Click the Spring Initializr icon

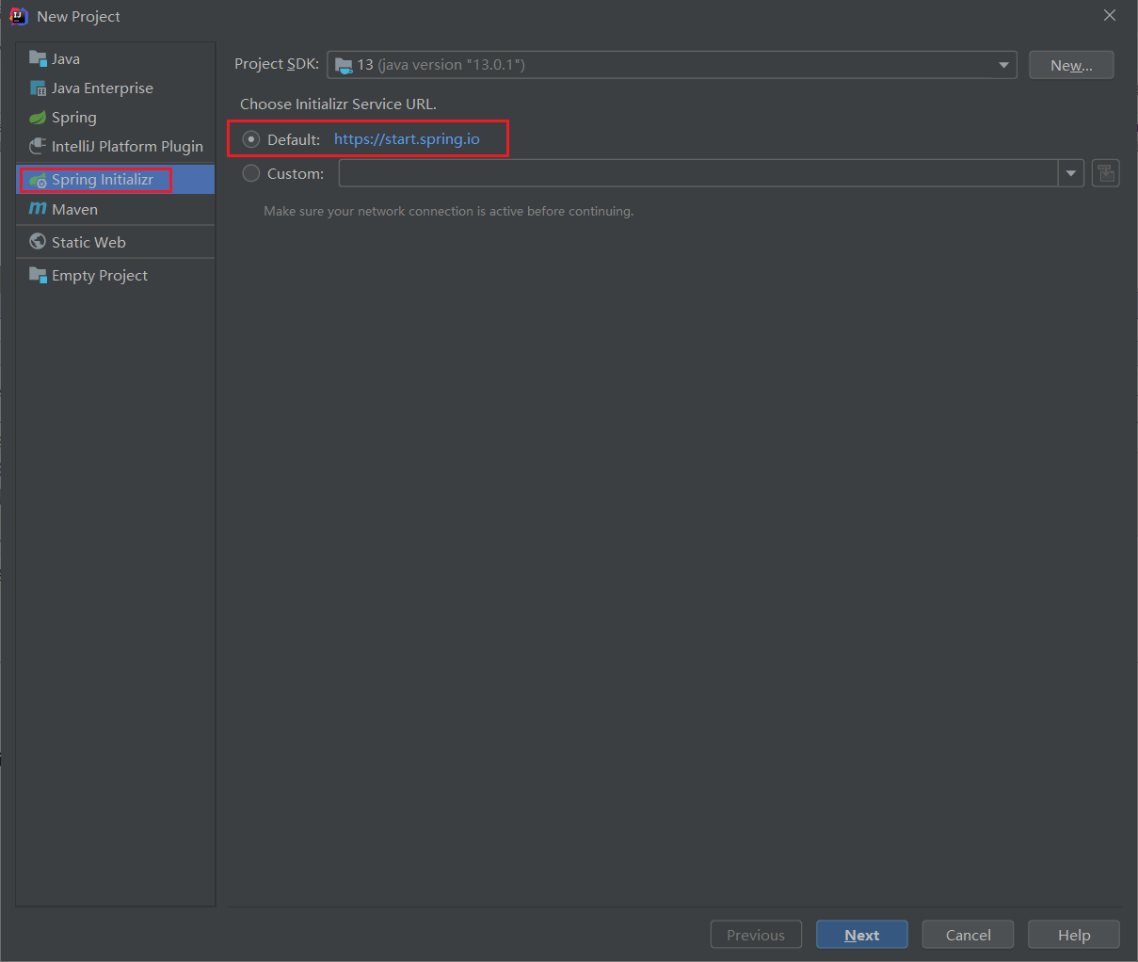click(38, 180)
